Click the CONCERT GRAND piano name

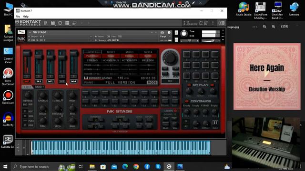101,78
